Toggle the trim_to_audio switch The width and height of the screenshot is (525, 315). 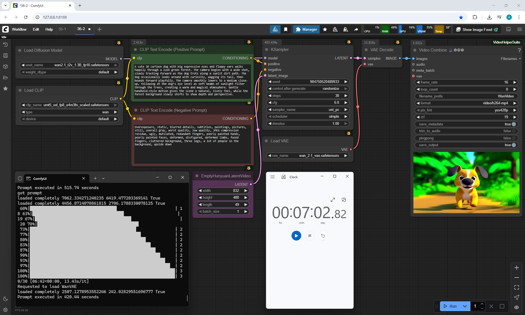coord(514,131)
